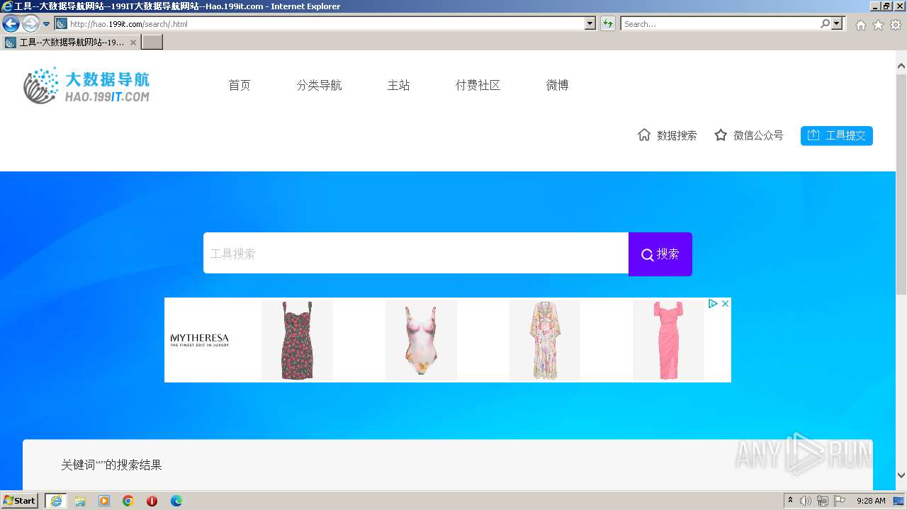Click the house icon beside 数据搜索

point(644,135)
